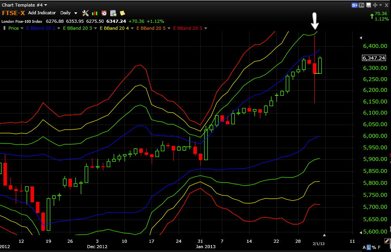
Task: Click the London Ftse-100 Index name
Action: (x=22, y=21)
